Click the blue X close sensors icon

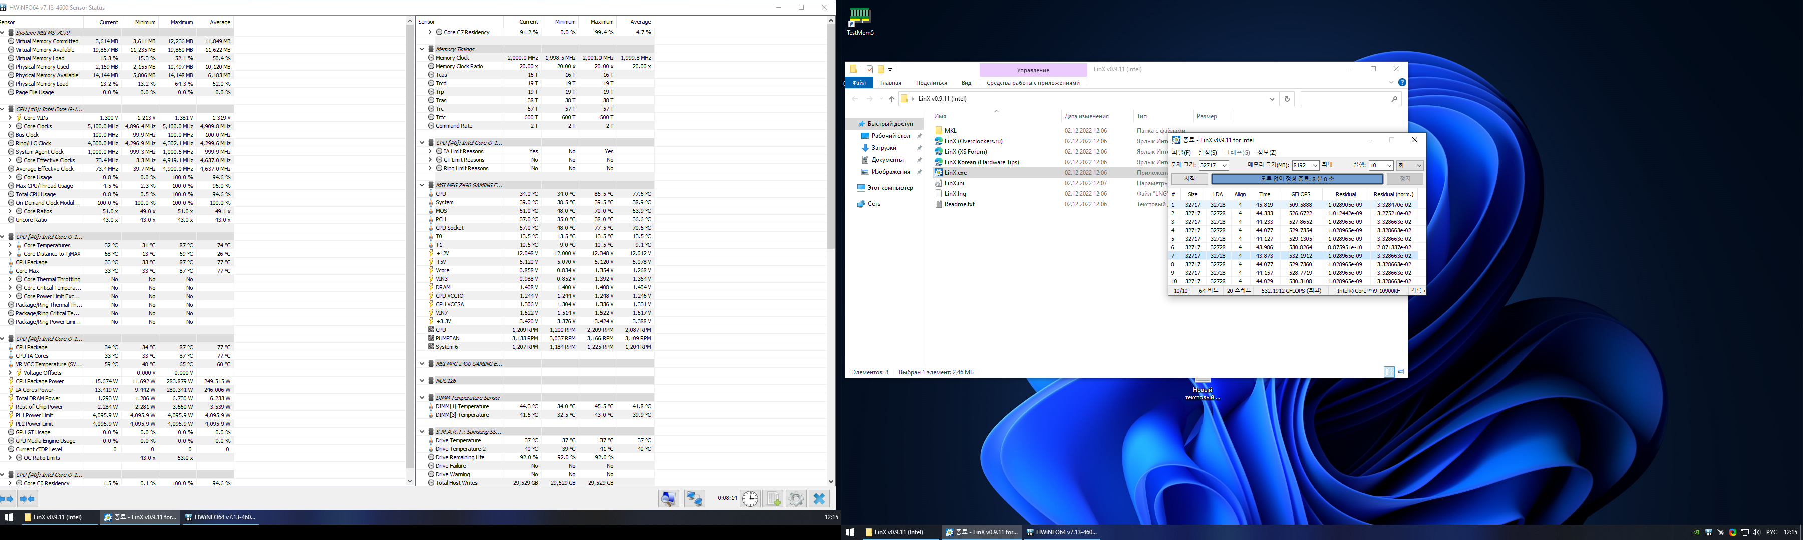819,499
